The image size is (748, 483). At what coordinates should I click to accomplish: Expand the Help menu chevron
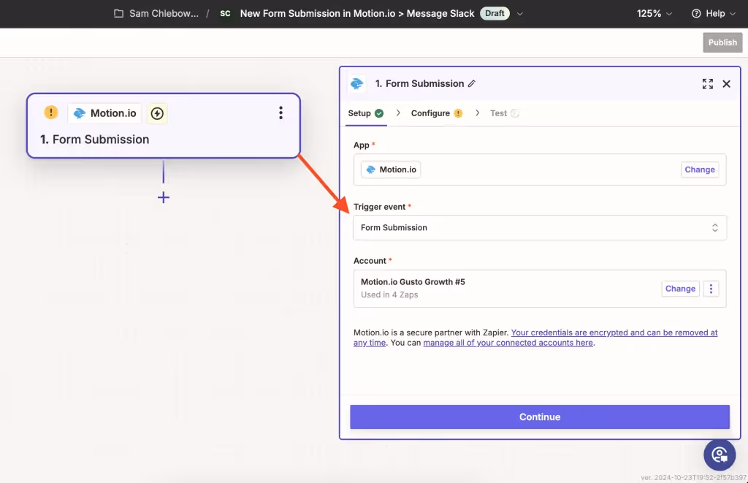(732, 14)
